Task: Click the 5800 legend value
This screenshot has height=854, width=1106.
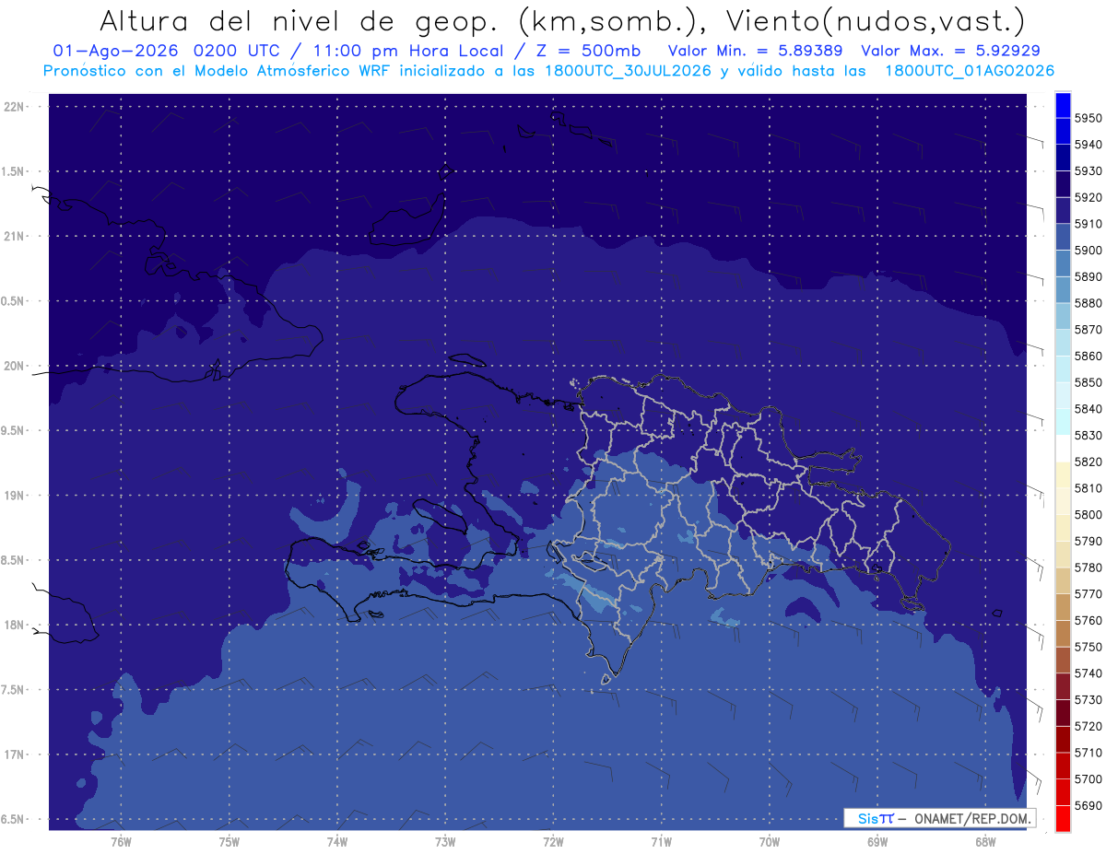Action: pyautogui.click(x=1088, y=515)
